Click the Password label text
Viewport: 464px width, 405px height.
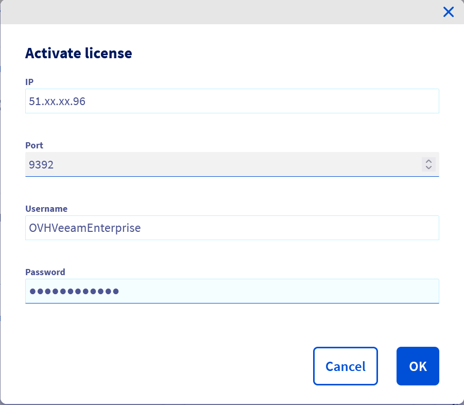[45, 272]
